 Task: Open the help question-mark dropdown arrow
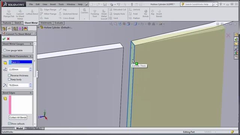[x=224, y=4]
